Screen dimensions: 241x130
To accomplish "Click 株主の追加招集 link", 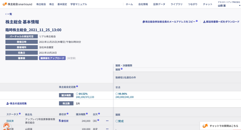I will click(17, 103).
